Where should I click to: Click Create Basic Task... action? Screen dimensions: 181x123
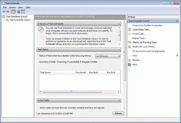(141, 29)
